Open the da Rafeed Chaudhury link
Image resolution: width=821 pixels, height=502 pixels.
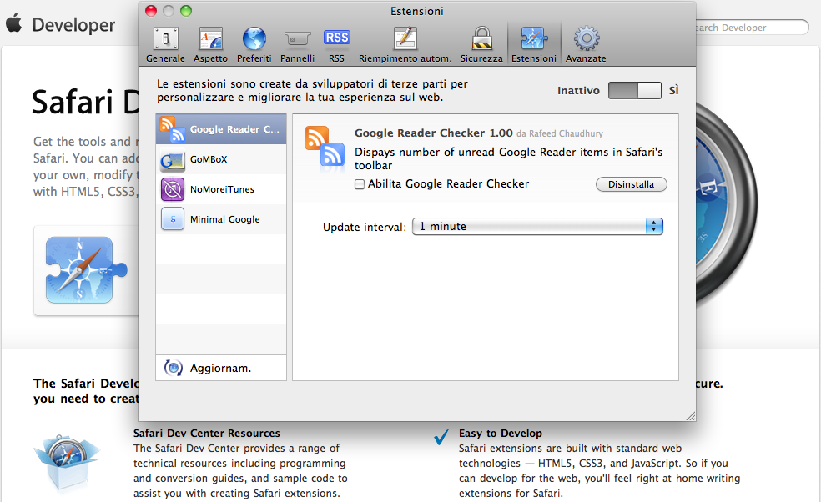click(560, 133)
